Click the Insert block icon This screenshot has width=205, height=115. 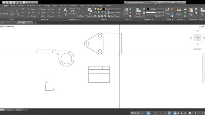click(126, 11)
